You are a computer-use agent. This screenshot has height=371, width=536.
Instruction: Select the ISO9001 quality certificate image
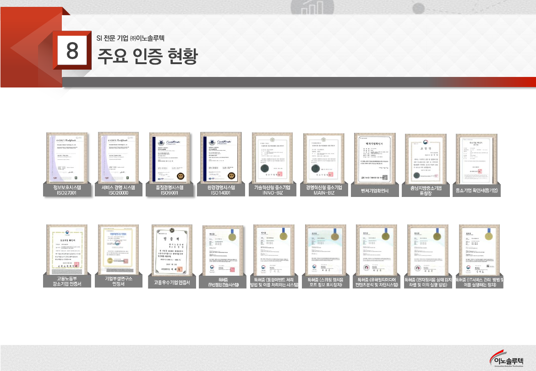[170, 158]
